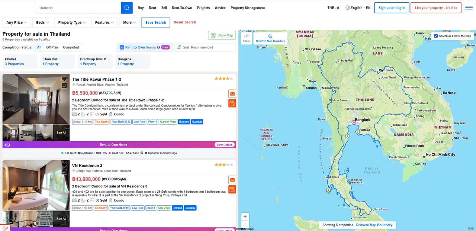
Task: Click rent-to-own handshake icon on Rawai banner
Action: click(7, 145)
